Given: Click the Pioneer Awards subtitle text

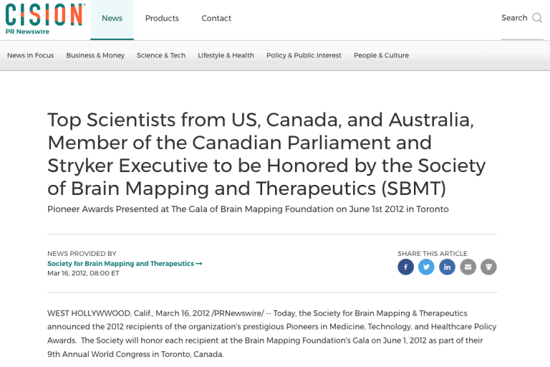Looking at the screenshot, I should pyautogui.click(x=248, y=209).
